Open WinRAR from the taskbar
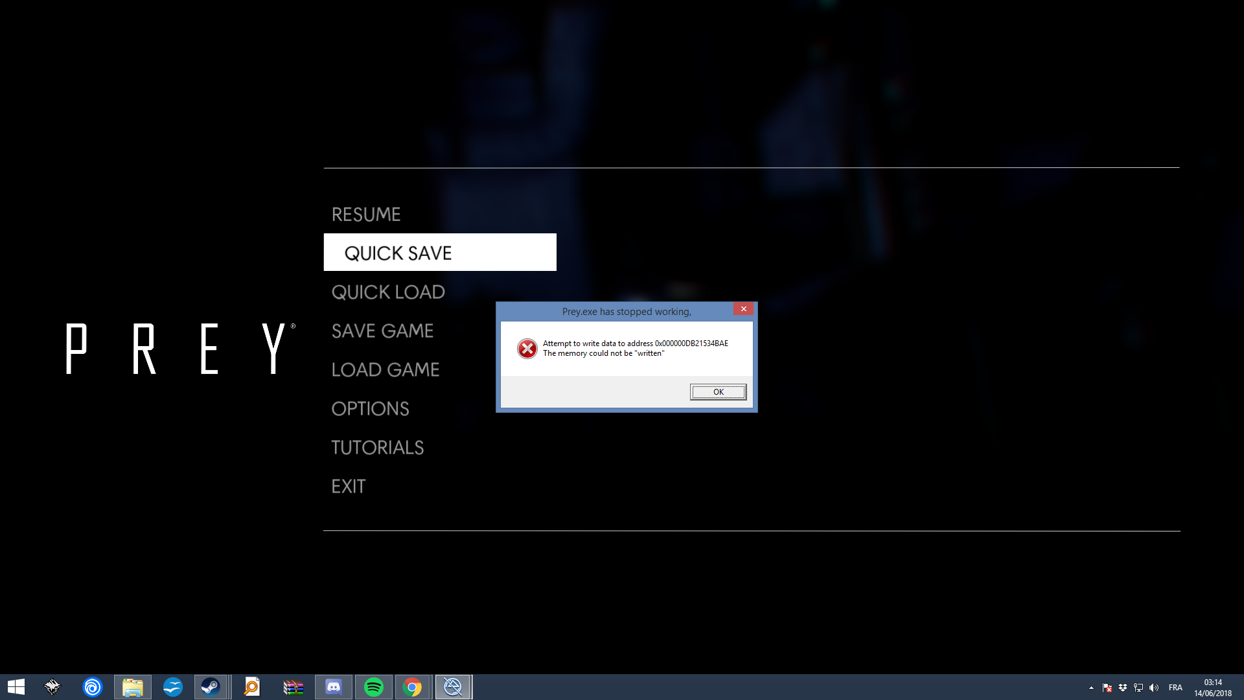The width and height of the screenshot is (1244, 700). (x=292, y=686)
